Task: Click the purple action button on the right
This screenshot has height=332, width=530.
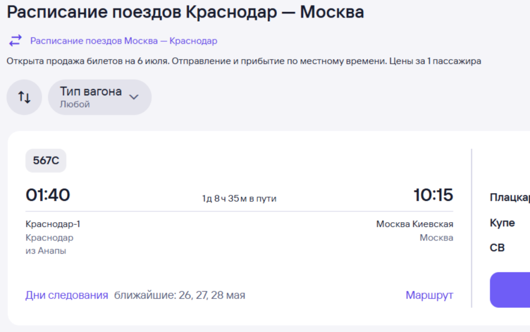Action: [x=512, y=290]
